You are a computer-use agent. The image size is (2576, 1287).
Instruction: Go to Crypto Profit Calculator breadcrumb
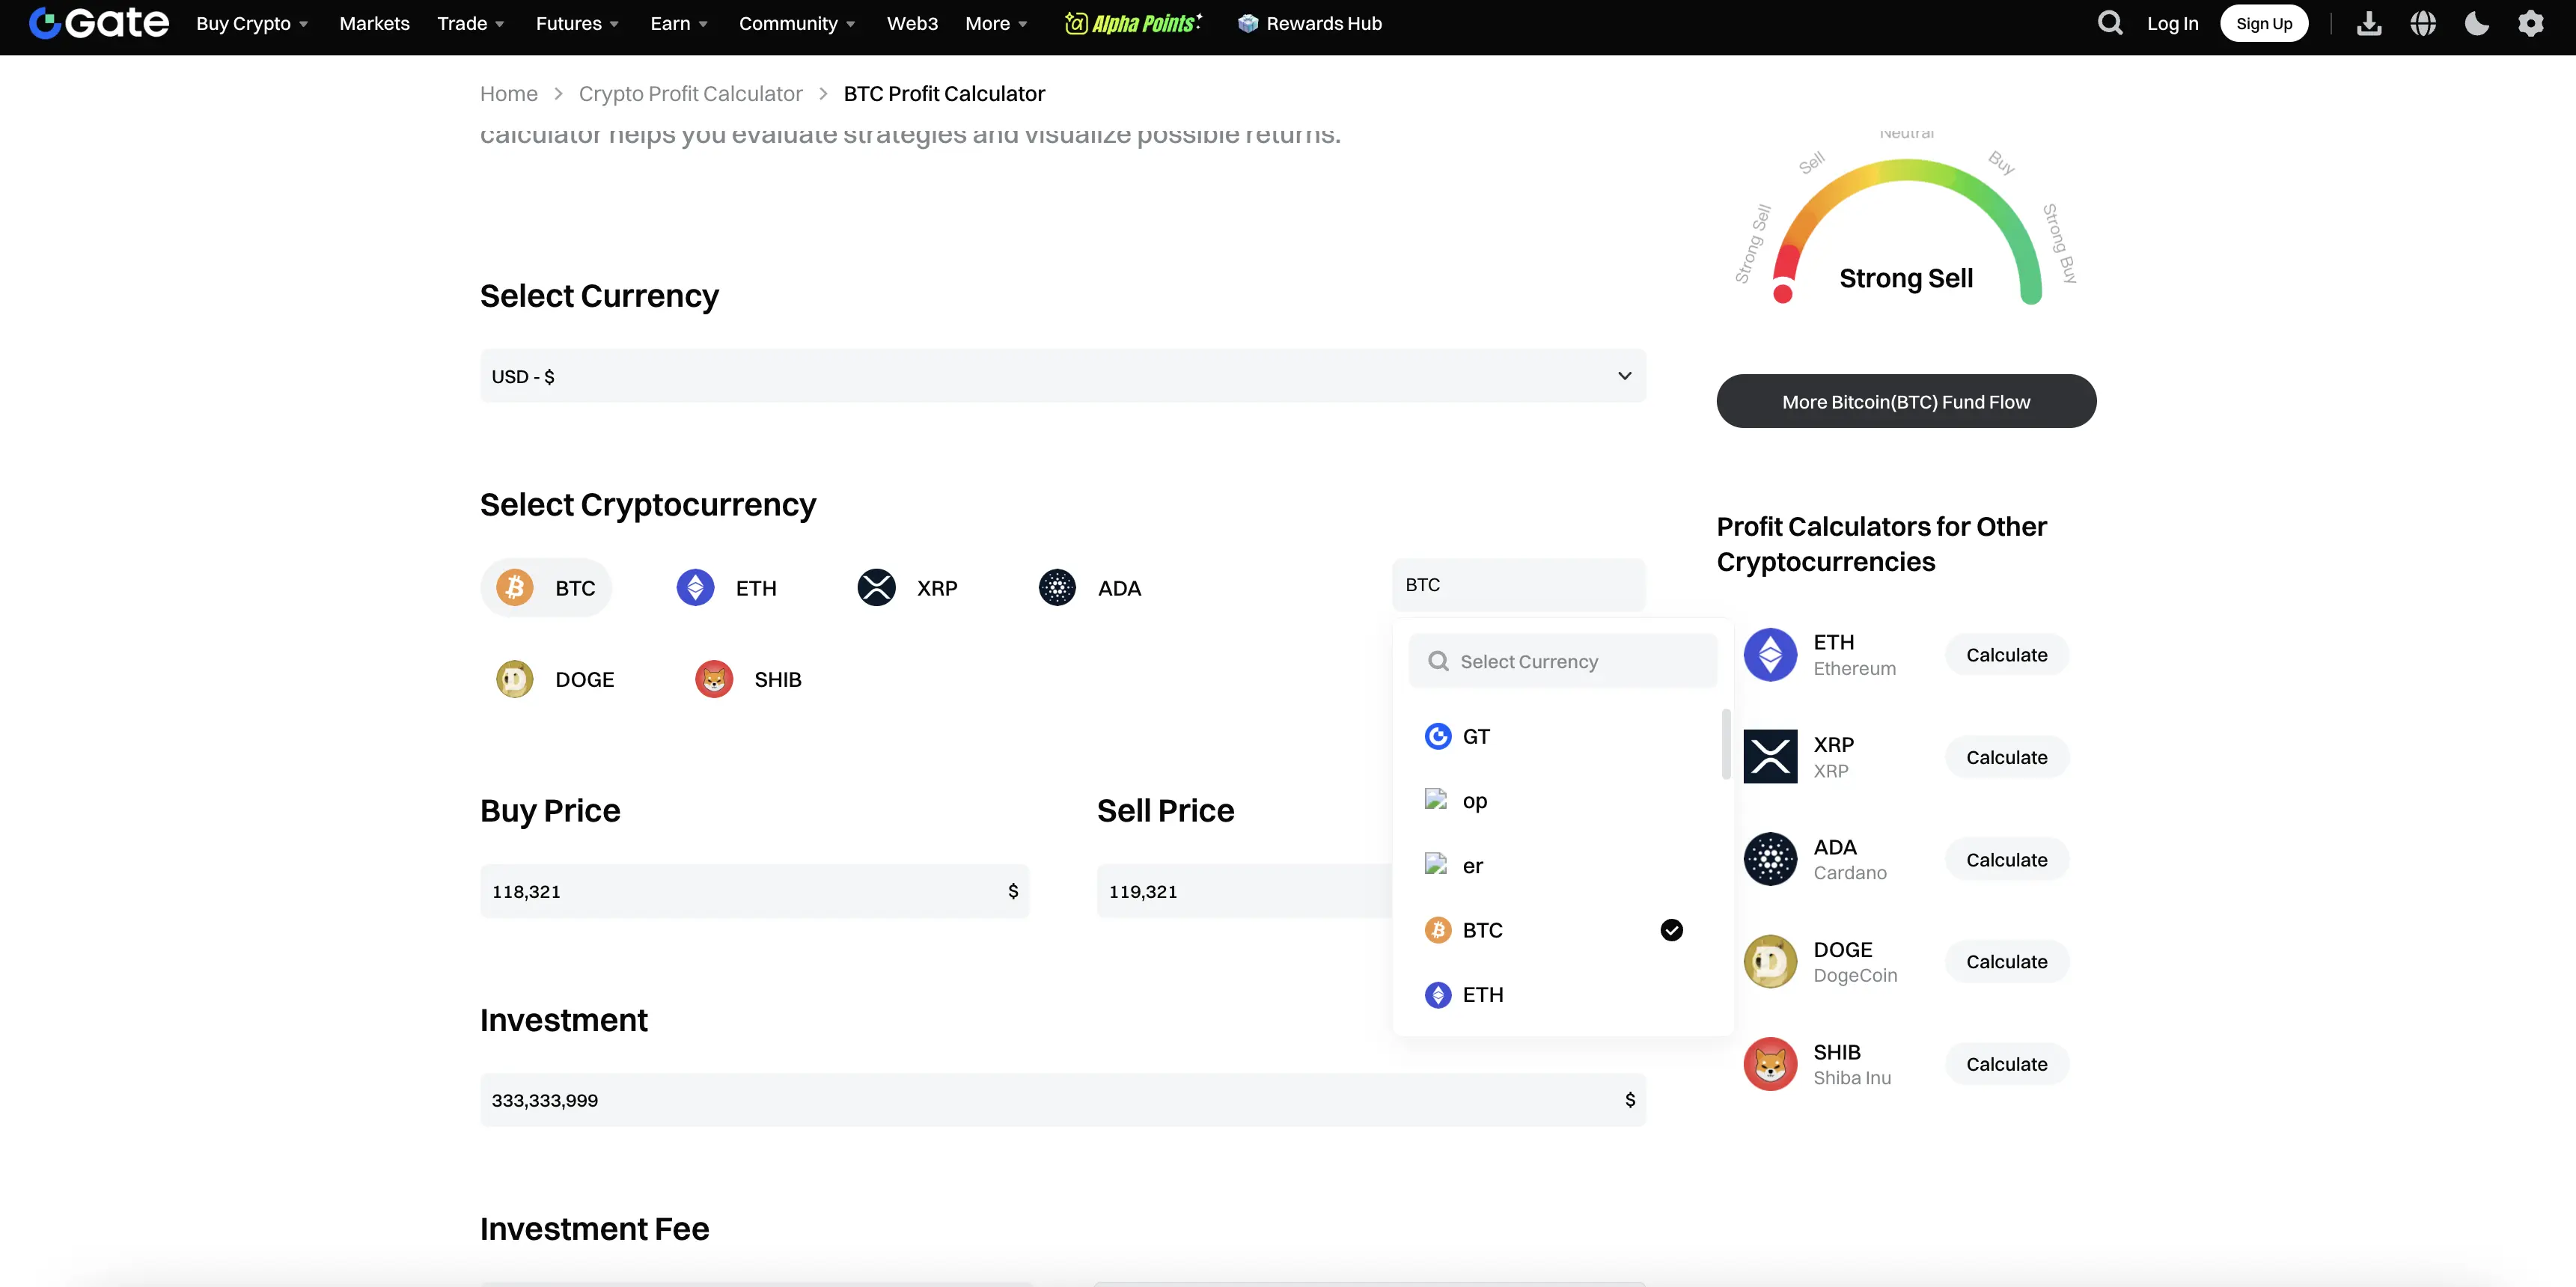click(690, 93)
